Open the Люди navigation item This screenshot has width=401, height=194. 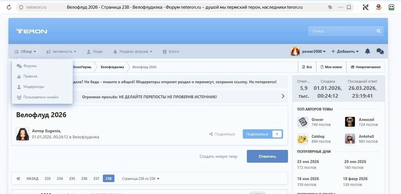(95, 51)
